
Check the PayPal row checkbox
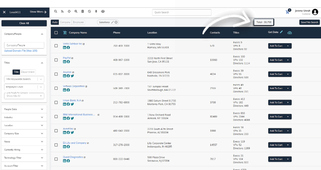coord(56,60)
